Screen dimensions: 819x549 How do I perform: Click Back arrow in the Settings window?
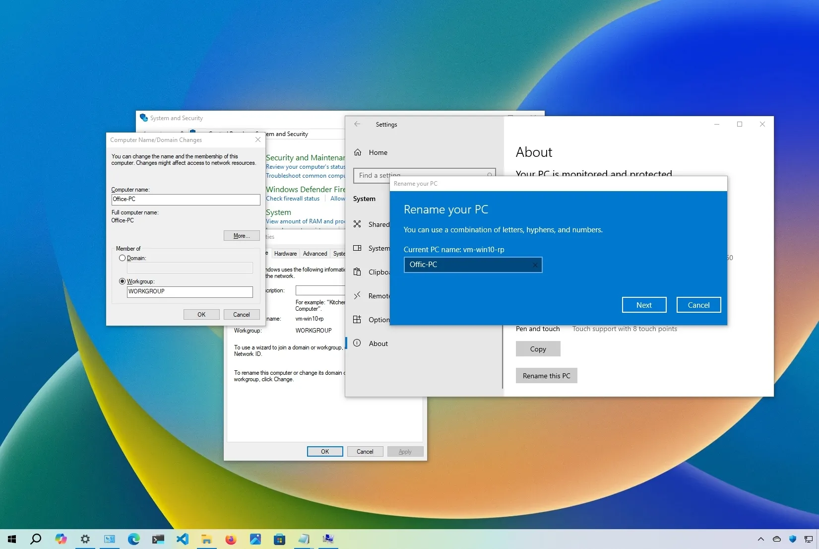(x=357, y=124)
